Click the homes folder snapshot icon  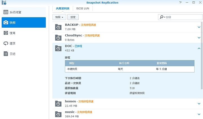pos(58,103)
